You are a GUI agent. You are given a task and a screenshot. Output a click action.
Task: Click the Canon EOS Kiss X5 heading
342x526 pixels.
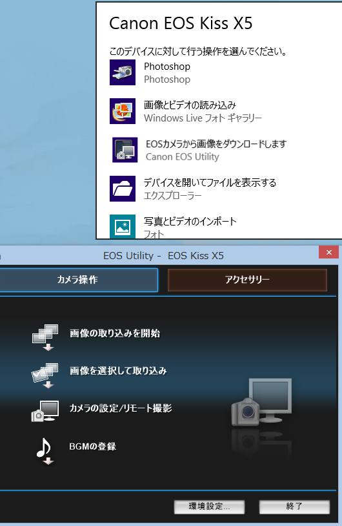[x=181, y=23]
